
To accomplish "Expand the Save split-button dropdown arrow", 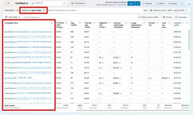I will click(138, 3).
